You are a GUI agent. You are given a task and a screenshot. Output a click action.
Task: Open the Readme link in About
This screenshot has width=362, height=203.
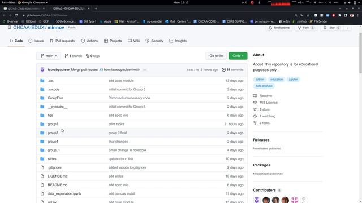coord(266,96)
